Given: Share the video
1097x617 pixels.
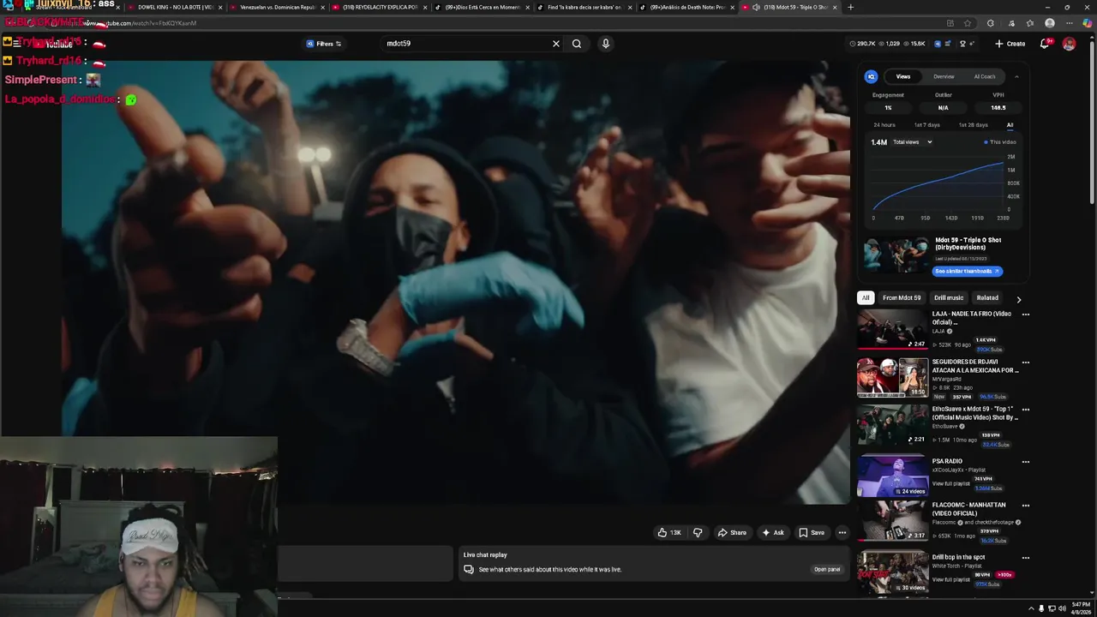Looking at the screenshot, I should click(732, 533).
